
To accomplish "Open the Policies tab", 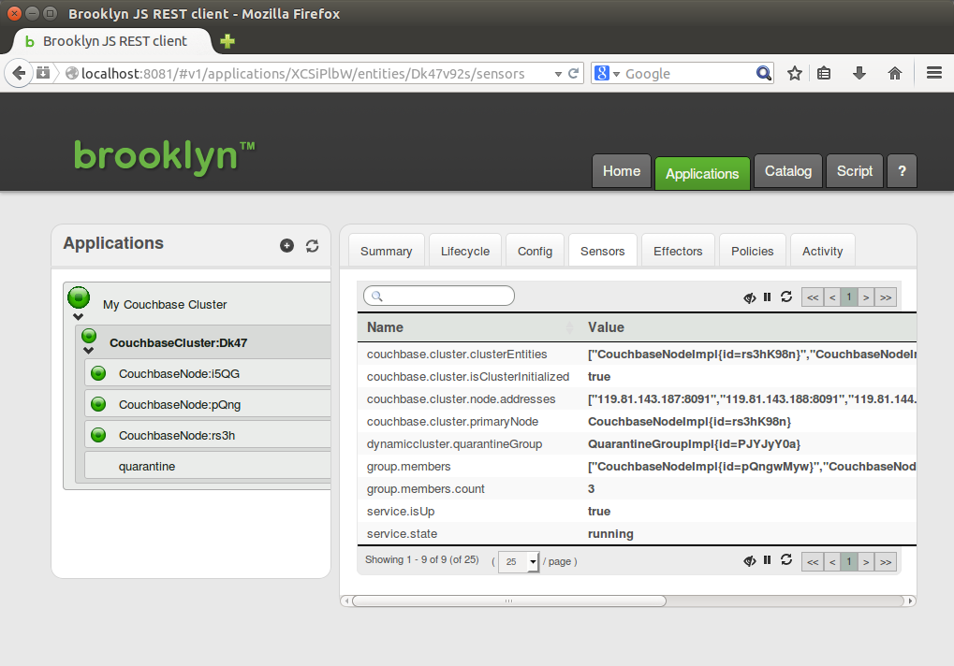I will (x=753, y=251).
